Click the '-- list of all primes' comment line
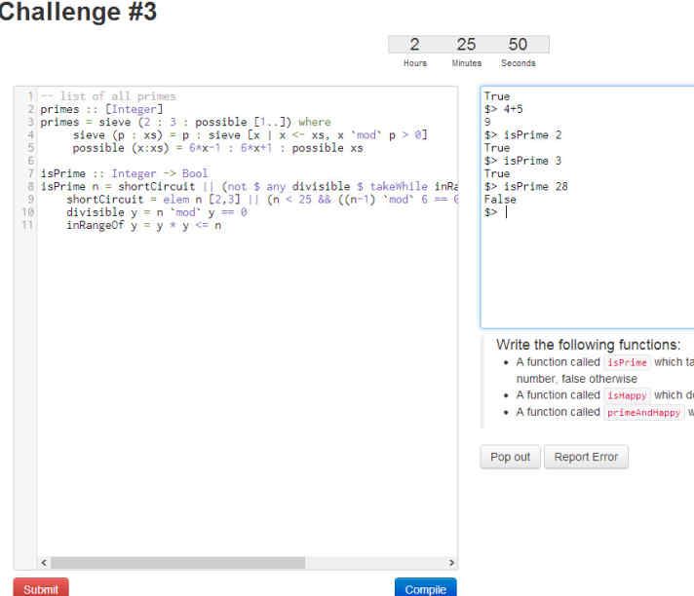694x596 pixels. coord(108,96)
